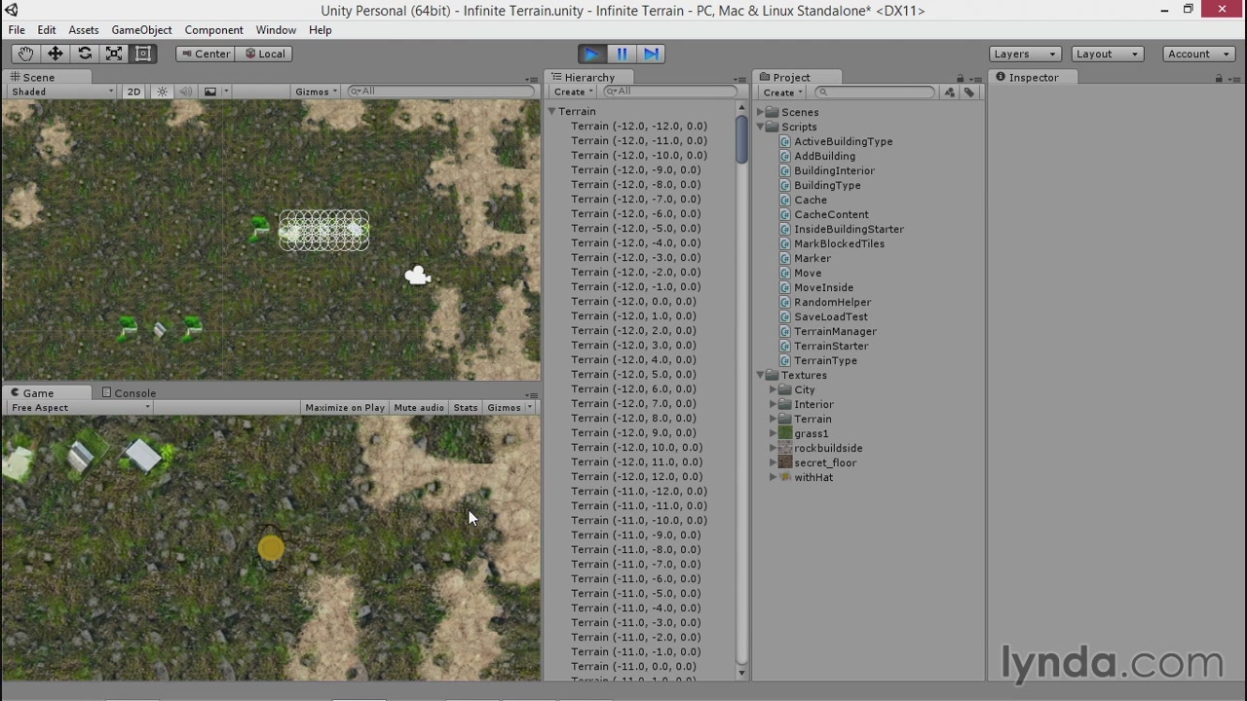This screenshot has height=701, width=1247.
Task: Select the Move tool
Action: point(56,54)
